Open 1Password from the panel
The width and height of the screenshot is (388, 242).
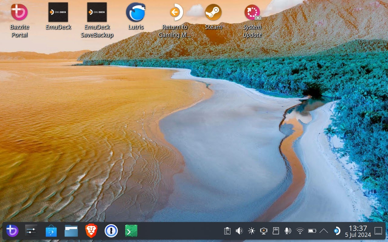click(x=111, y=231)
